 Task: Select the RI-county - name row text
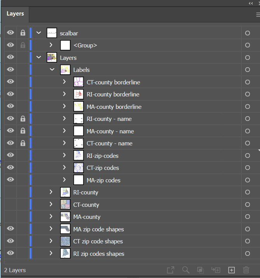(x=109, y=119)
